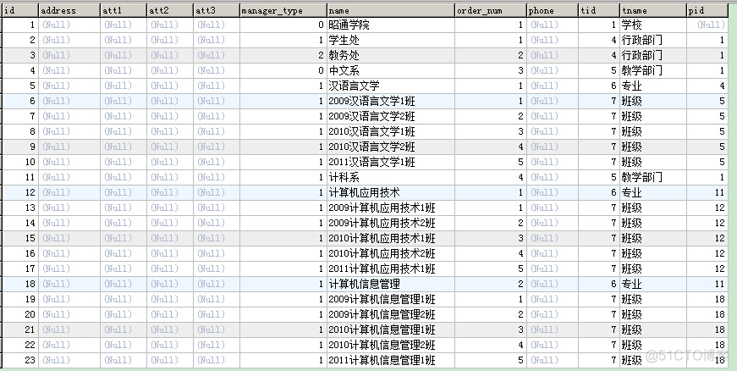737x371 pixels.
Task: Select the tname cell '学校'
Action: coord(631,25)
